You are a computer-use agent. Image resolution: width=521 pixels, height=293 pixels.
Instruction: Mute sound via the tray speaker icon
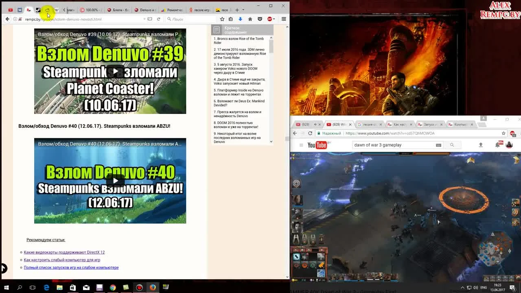pyautogui.click(x=475, y=288)
